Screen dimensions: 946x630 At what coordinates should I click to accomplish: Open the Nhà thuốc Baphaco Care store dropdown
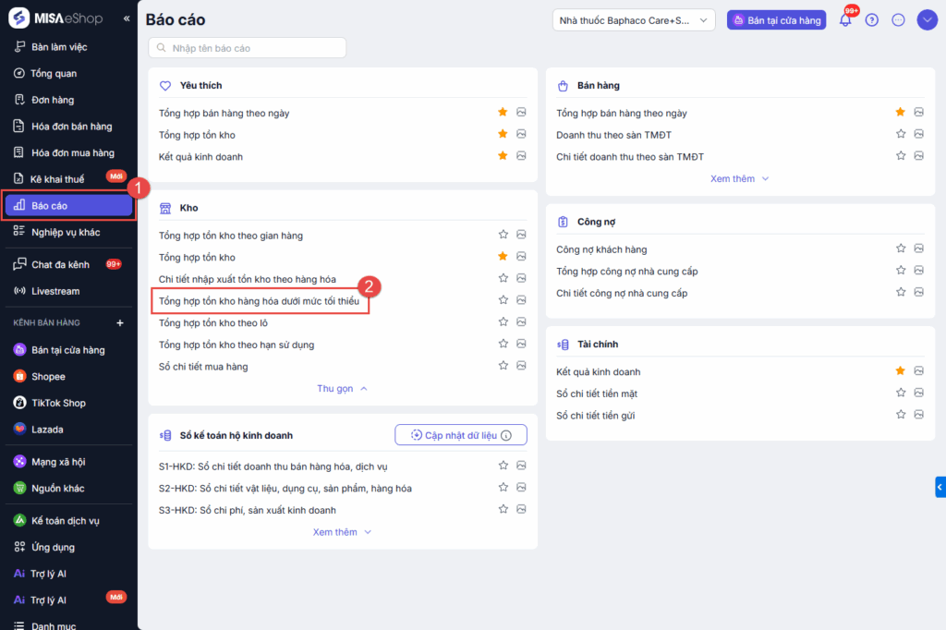(x=634, y=20)
